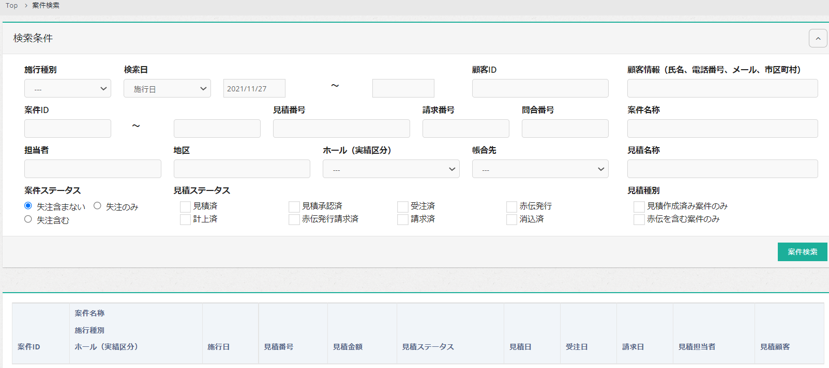
Task: Click the 見積金額 column header
Action: [x=348, y=347]
